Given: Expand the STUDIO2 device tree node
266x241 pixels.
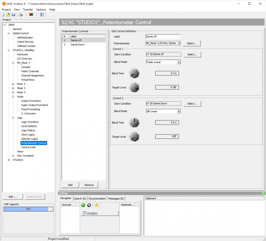Looking at the screenshot, I should pos(9,160).
